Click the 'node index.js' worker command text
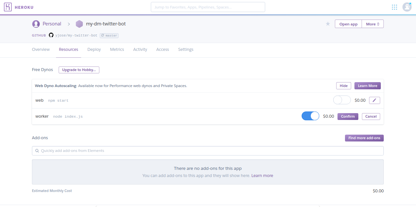 point(68,116)
